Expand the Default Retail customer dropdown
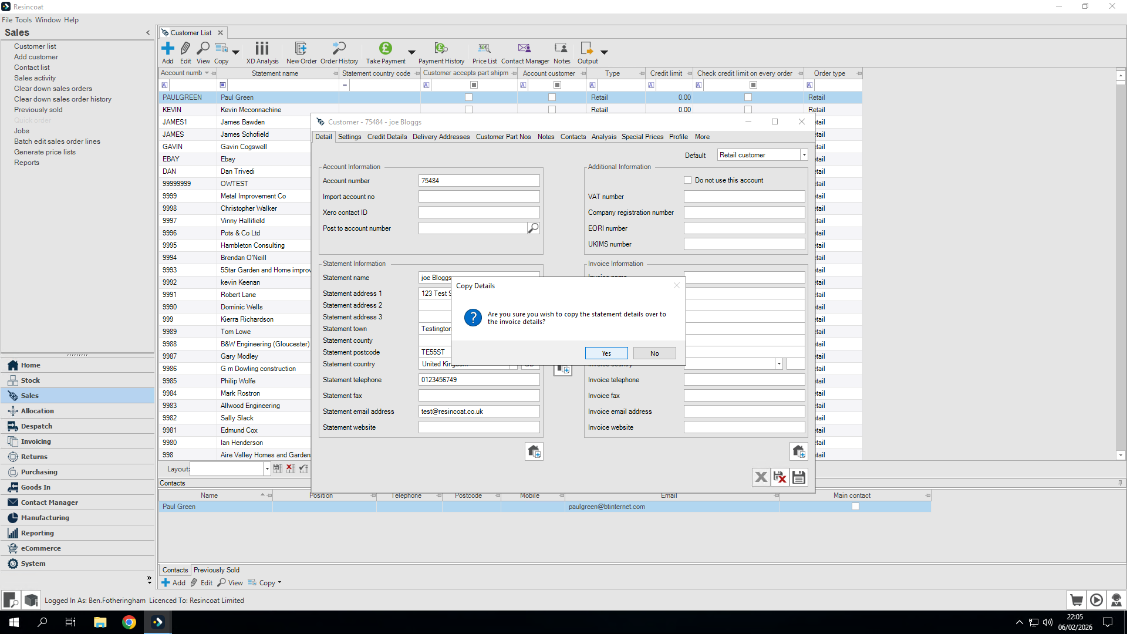This screenshot has width=1127, height=634. [x=804, y=155]
